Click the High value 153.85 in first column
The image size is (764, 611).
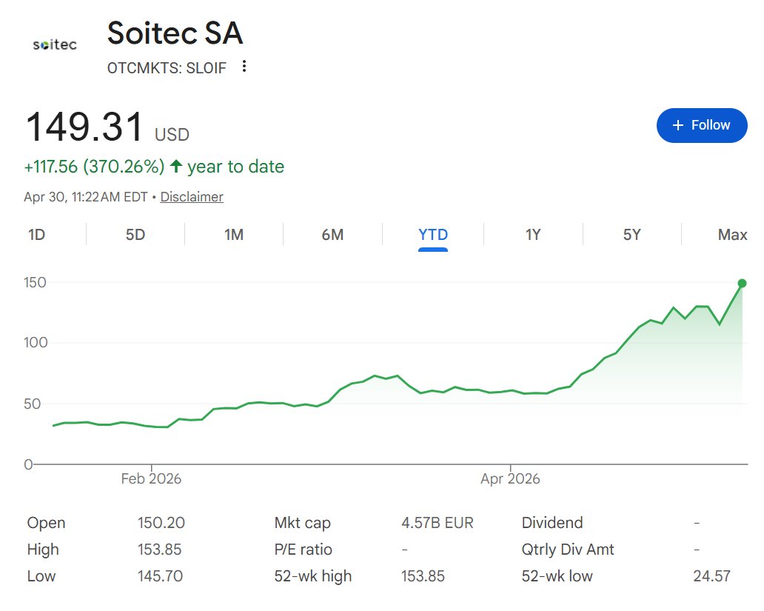click(159, 550)
